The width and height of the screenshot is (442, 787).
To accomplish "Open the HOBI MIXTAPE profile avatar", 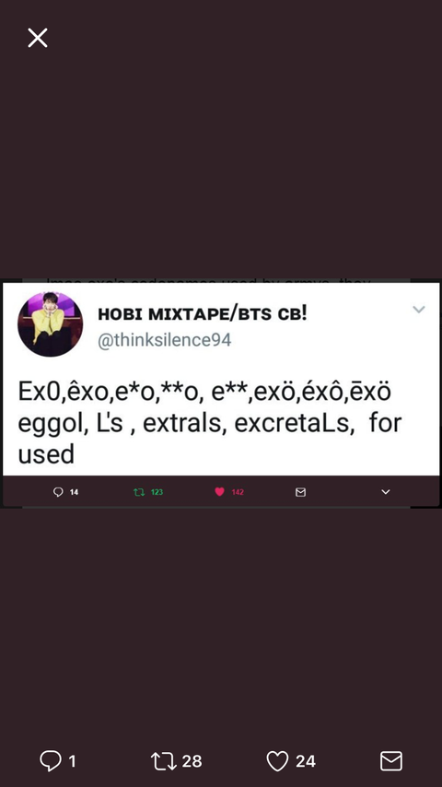I will (x=50, y=323).
